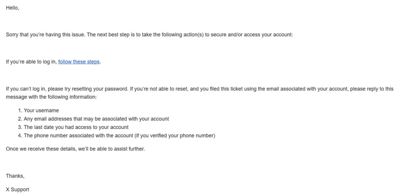Click the list number 1 marker

[20, 110]
